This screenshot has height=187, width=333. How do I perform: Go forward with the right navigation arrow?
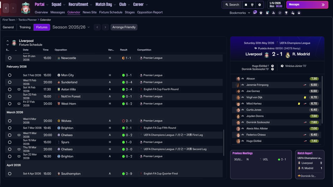[x=13, y=8]
